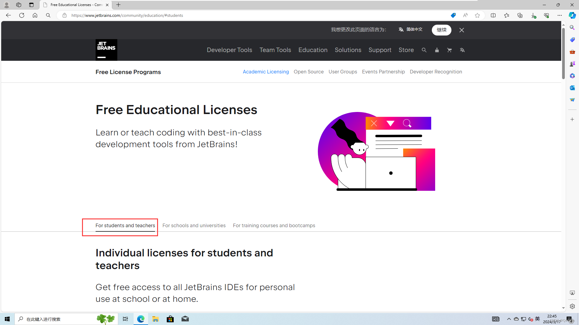The height and width of the screenshot is (325, 579).
Task: Go to Developer Recognition
Action: click(x=436, y=72)
